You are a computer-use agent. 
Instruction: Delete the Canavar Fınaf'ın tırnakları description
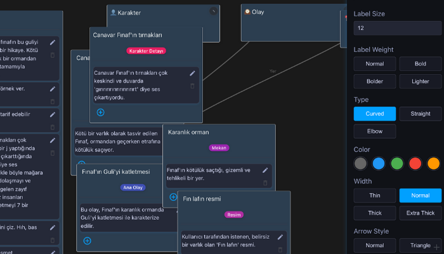tap(192, 86)
